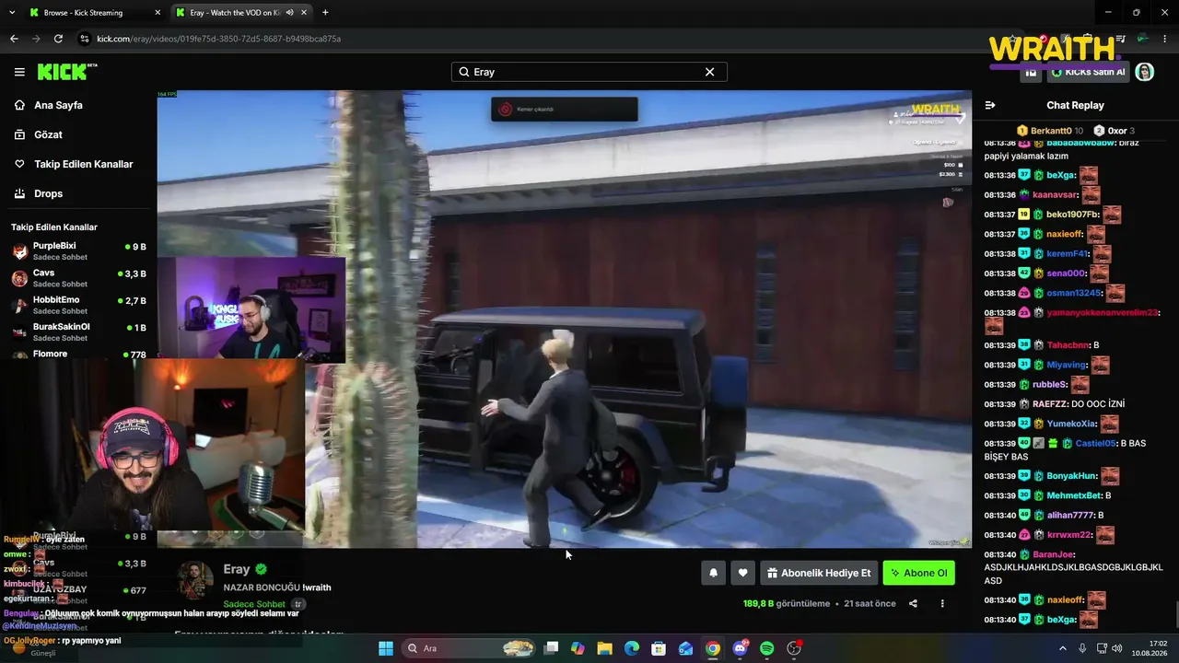The height and width of the screenshot is (663, 1179).
Task: Open Microsoft Store from the taskbar
Action: 659,648
